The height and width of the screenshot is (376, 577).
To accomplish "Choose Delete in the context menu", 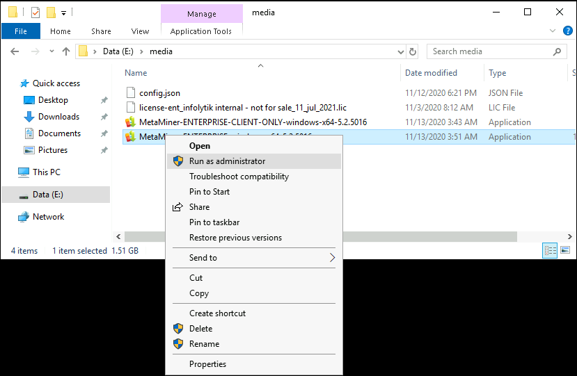I will (x=254, y=329).
